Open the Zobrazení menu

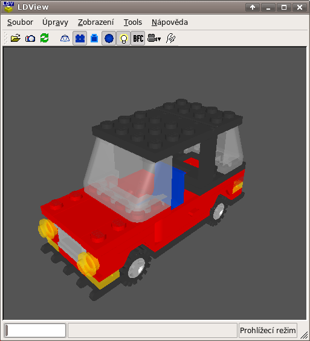(95, 22)
